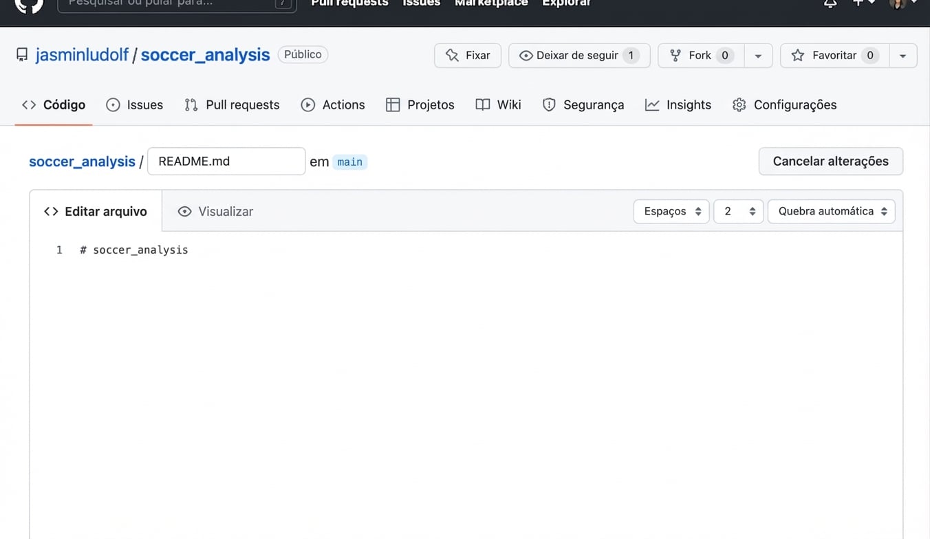930x539 pixels.
Task: Click the editor line '# soccer_analysis'
Action: click(134, 250)
